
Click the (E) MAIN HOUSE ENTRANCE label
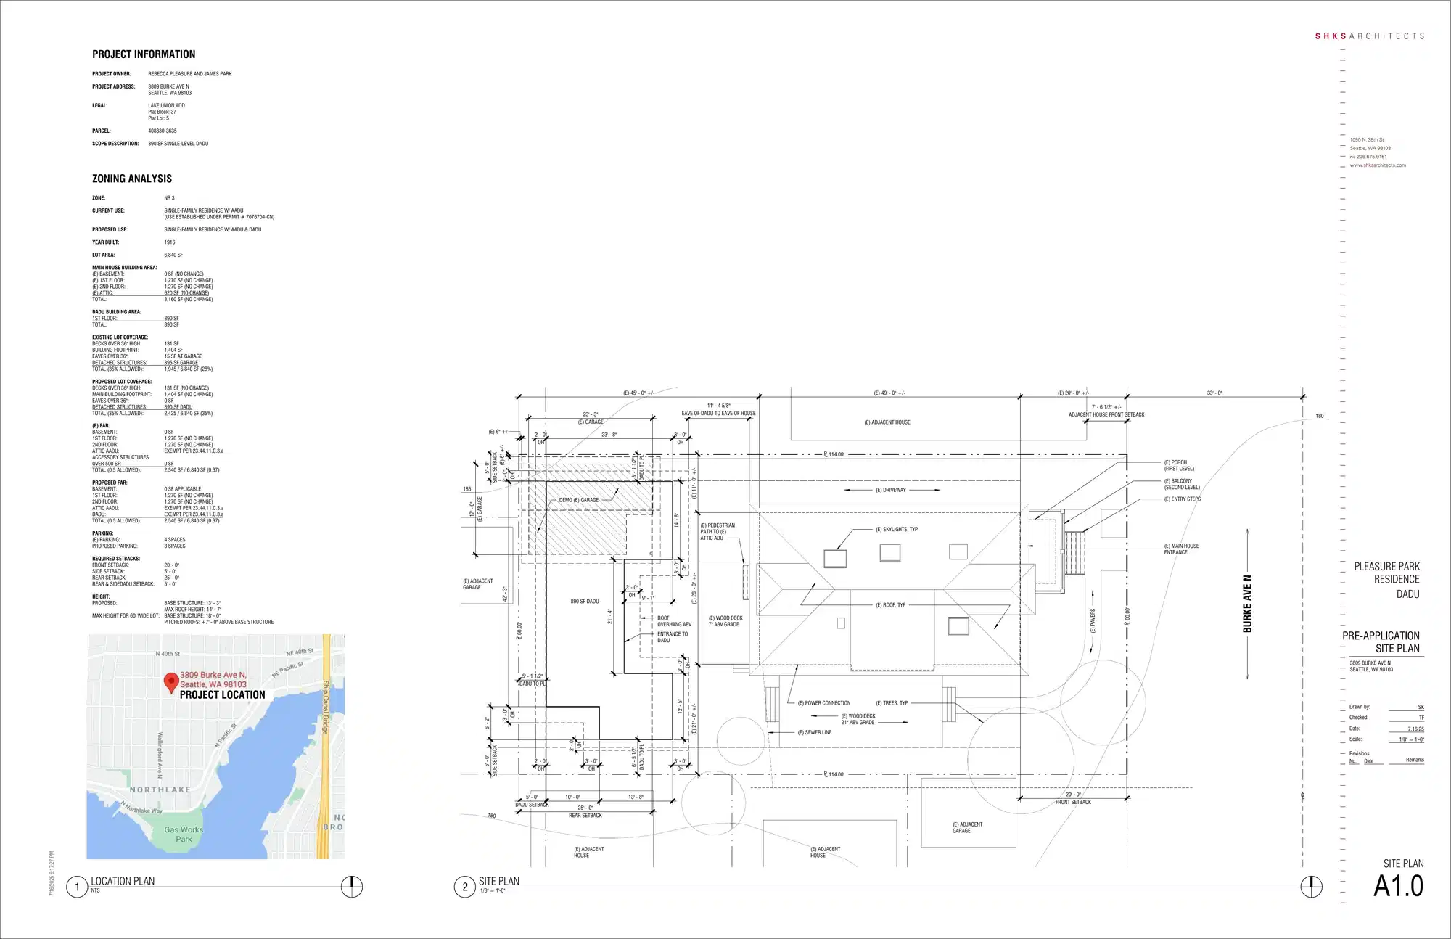pyautogui.click(x=1181, y=549)
